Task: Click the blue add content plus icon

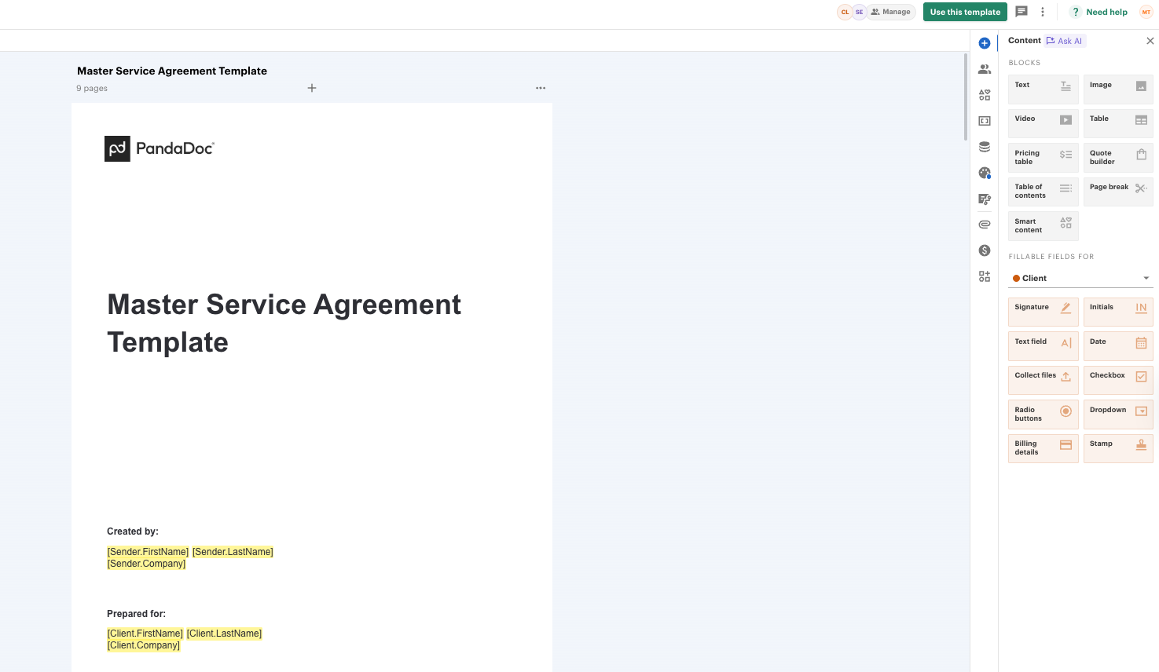Action: [x=985, y=43]
